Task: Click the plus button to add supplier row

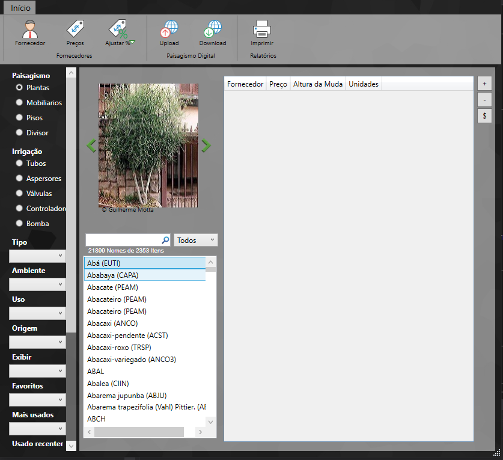Action: (484, 84)
